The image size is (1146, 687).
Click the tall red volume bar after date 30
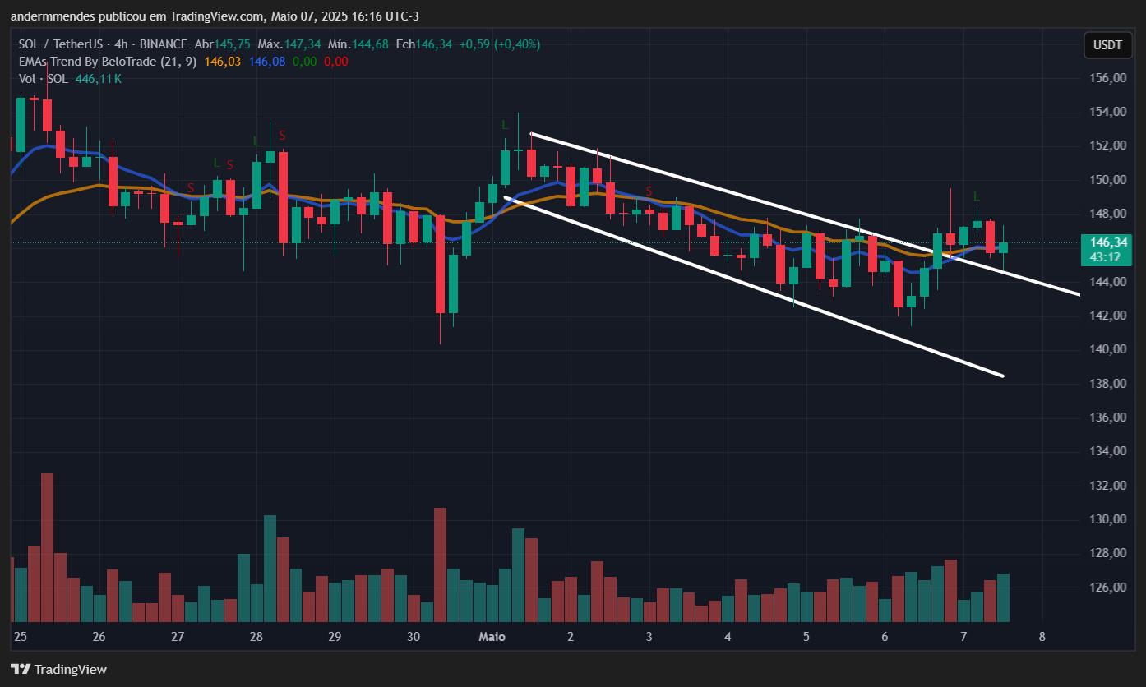tap(440, 565)
